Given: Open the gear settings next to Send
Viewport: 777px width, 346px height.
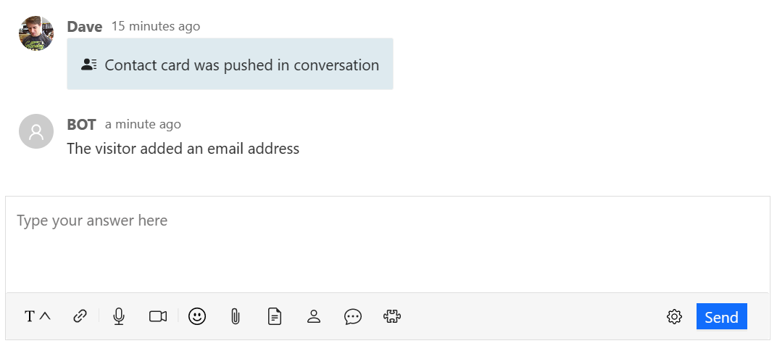Looking at the screenshot, I should [674, 317].
